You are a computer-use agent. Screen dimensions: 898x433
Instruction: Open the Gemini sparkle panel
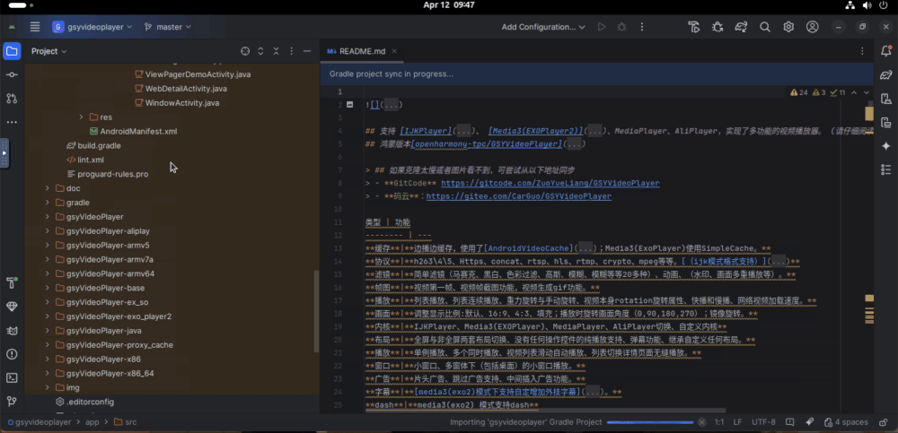click(886, 146)
